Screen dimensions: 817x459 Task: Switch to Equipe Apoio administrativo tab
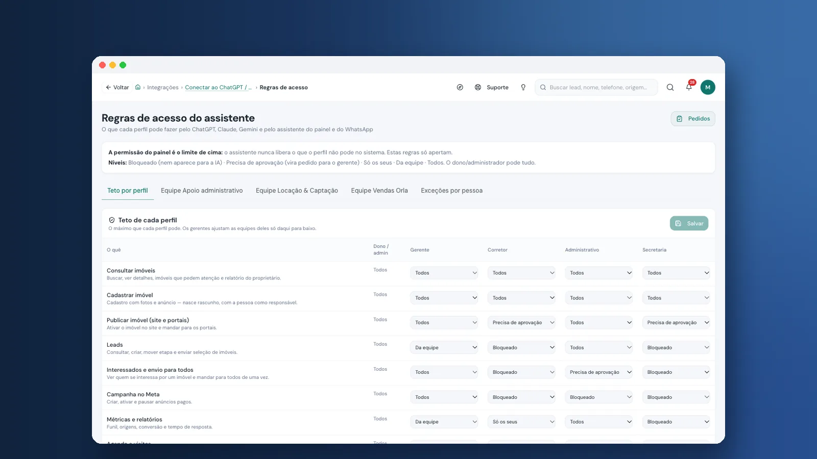click(202, 190)
